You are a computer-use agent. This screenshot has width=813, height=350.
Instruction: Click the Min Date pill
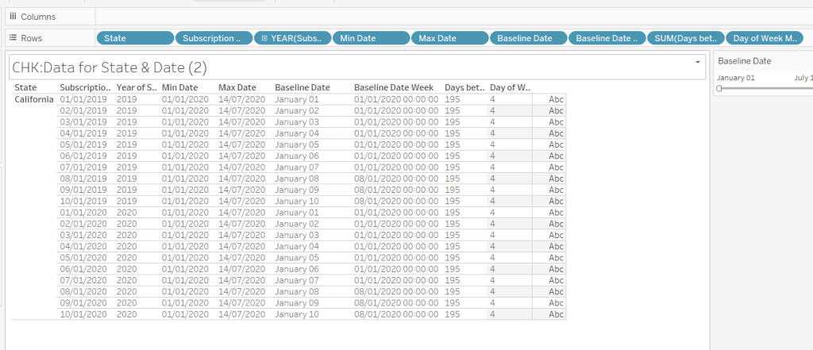(x=371, y=38)
